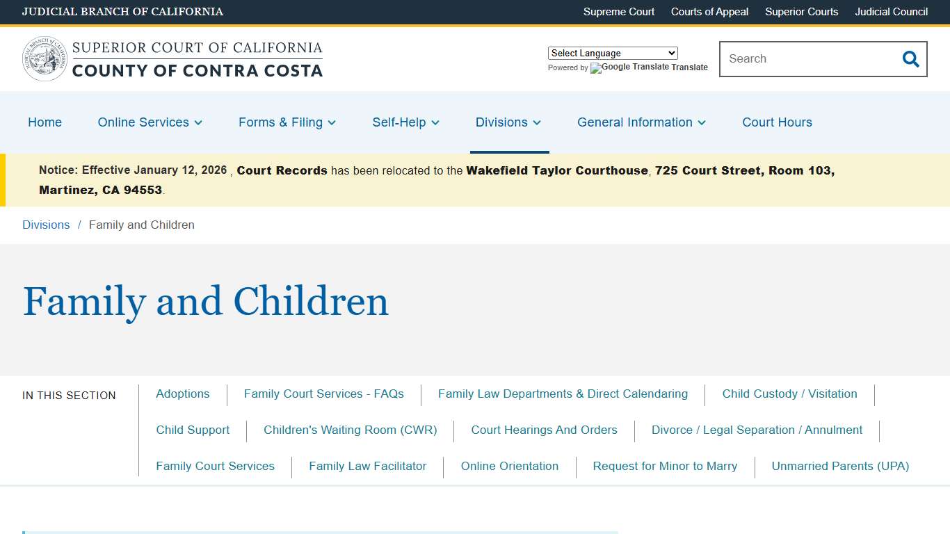Open the Divisions navigation menu
Screen dimensions: 950x534
pyautogui.click(x=508, y=122)
